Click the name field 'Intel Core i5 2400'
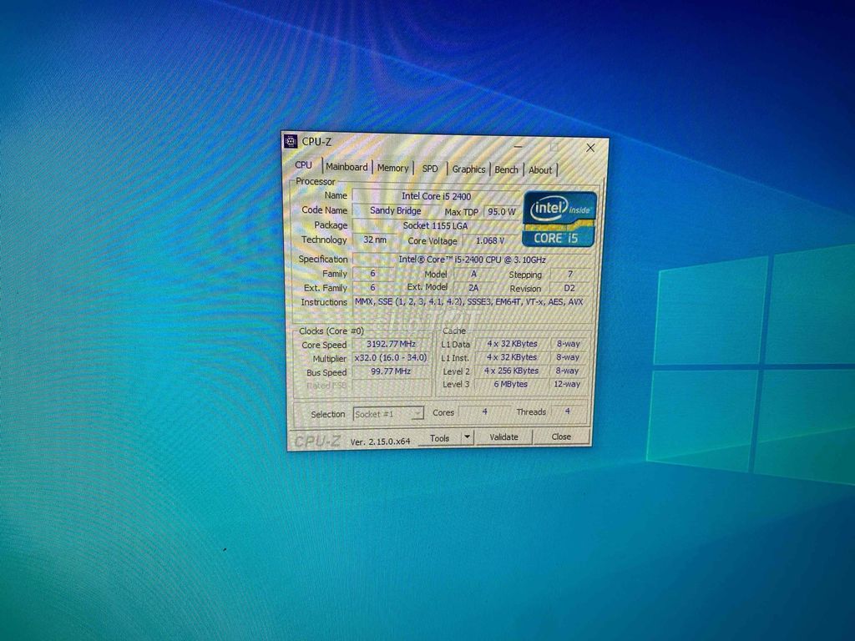This screenshot has width=855, height=641. [436, 196]
